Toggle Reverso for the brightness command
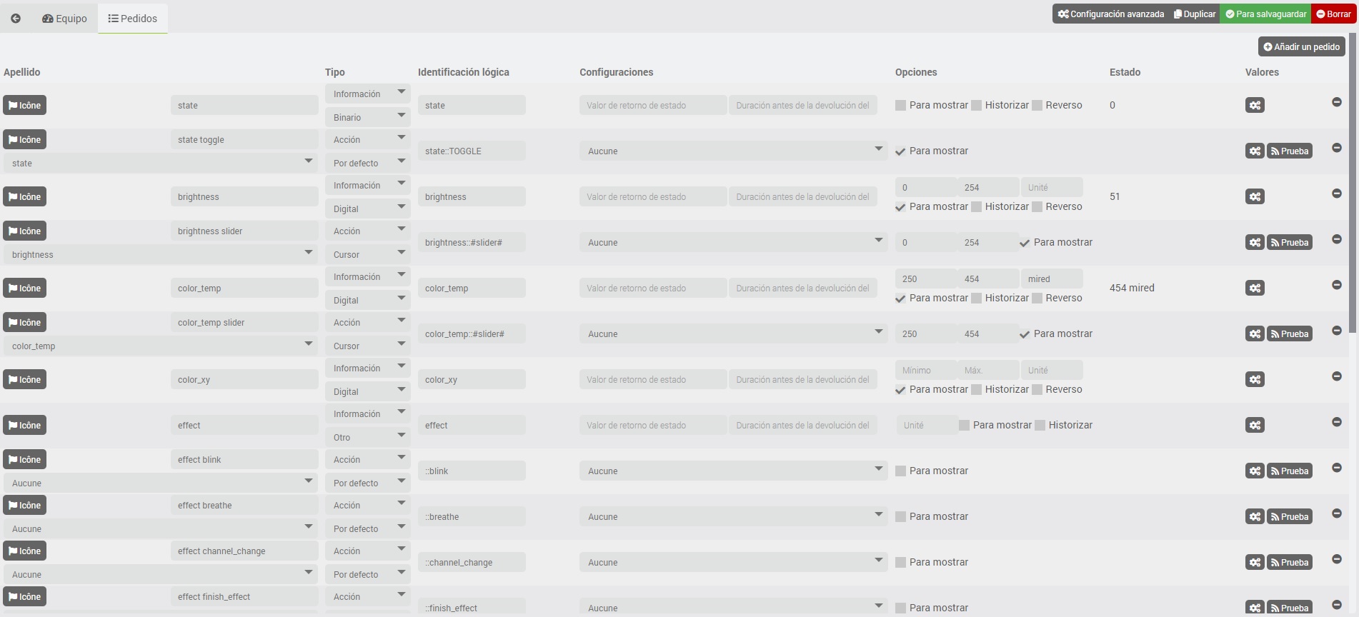 point(1037,207)
